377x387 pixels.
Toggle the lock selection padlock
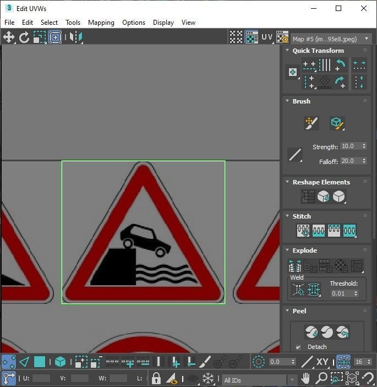click(x=156, y=378)
